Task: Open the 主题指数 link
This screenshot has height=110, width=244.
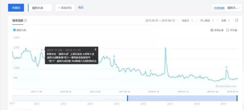Action: click(219, 8)
